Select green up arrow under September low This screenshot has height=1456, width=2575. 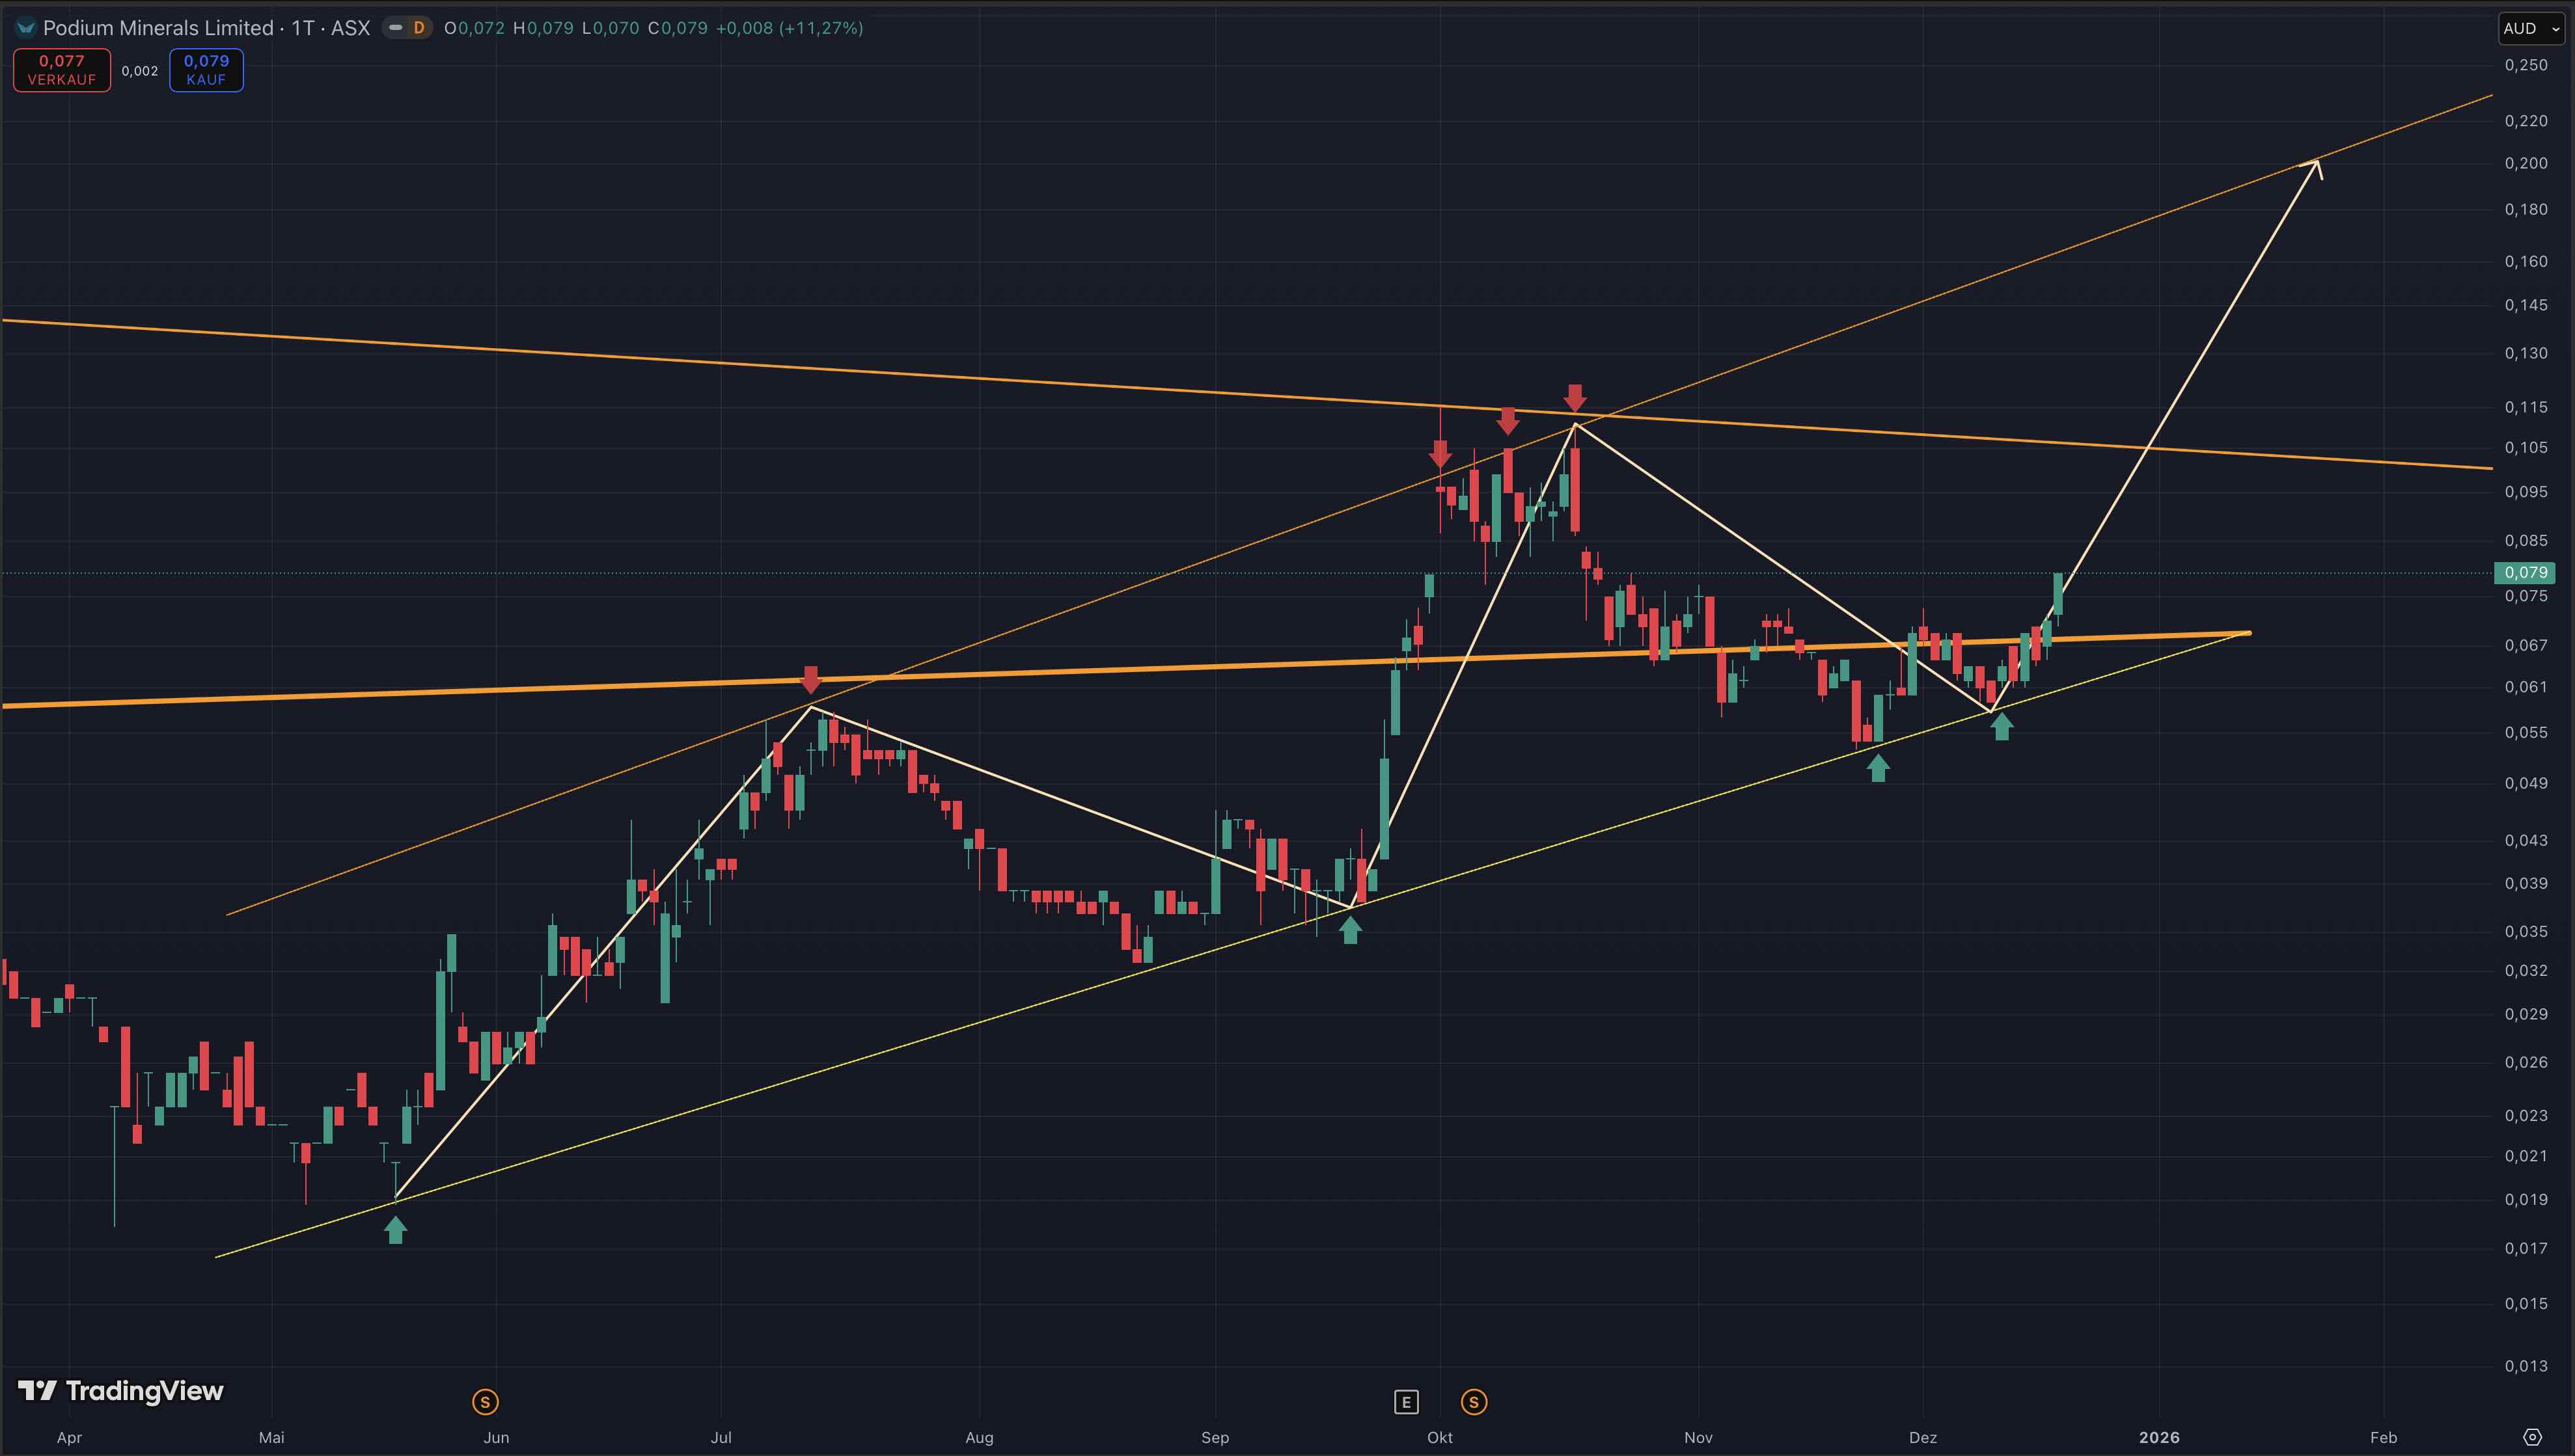click(x=1351, y=930)
